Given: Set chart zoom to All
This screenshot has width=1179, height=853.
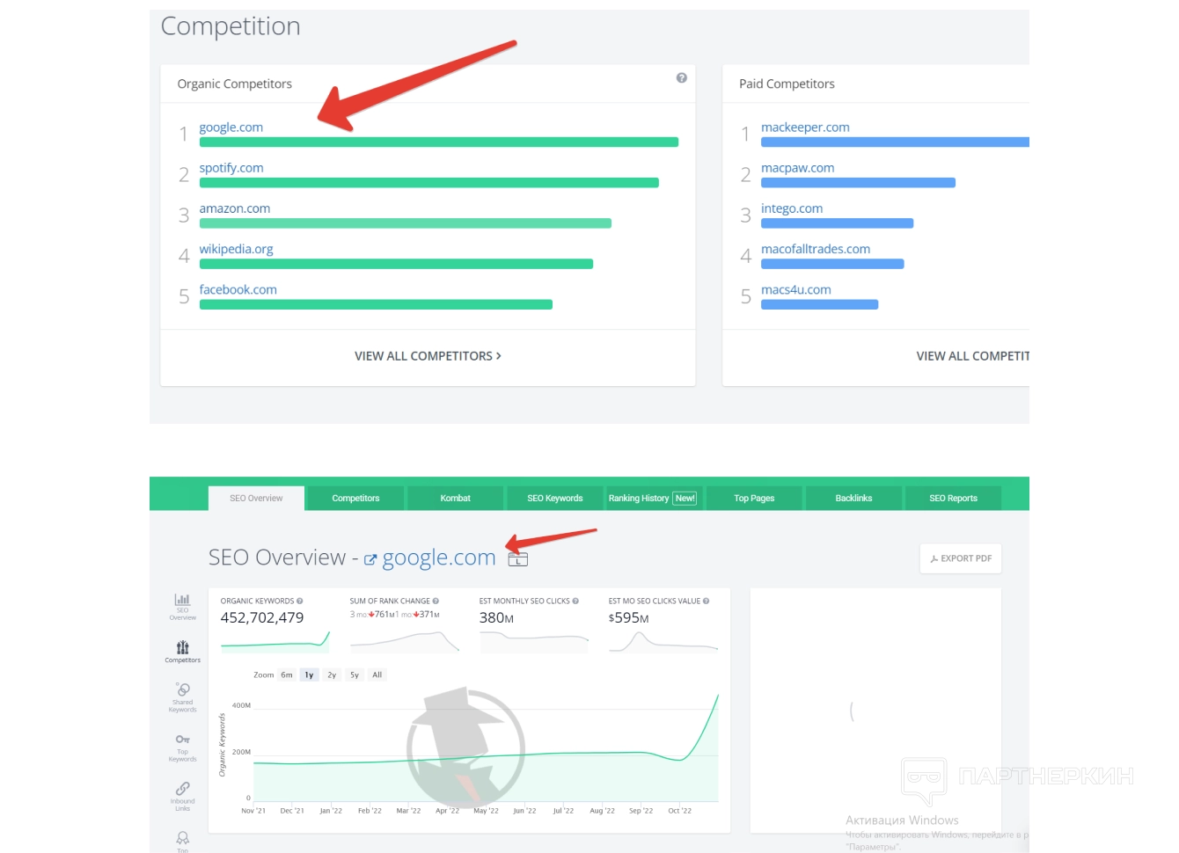Looking at the screenshot, I should [x=377, y=675].
